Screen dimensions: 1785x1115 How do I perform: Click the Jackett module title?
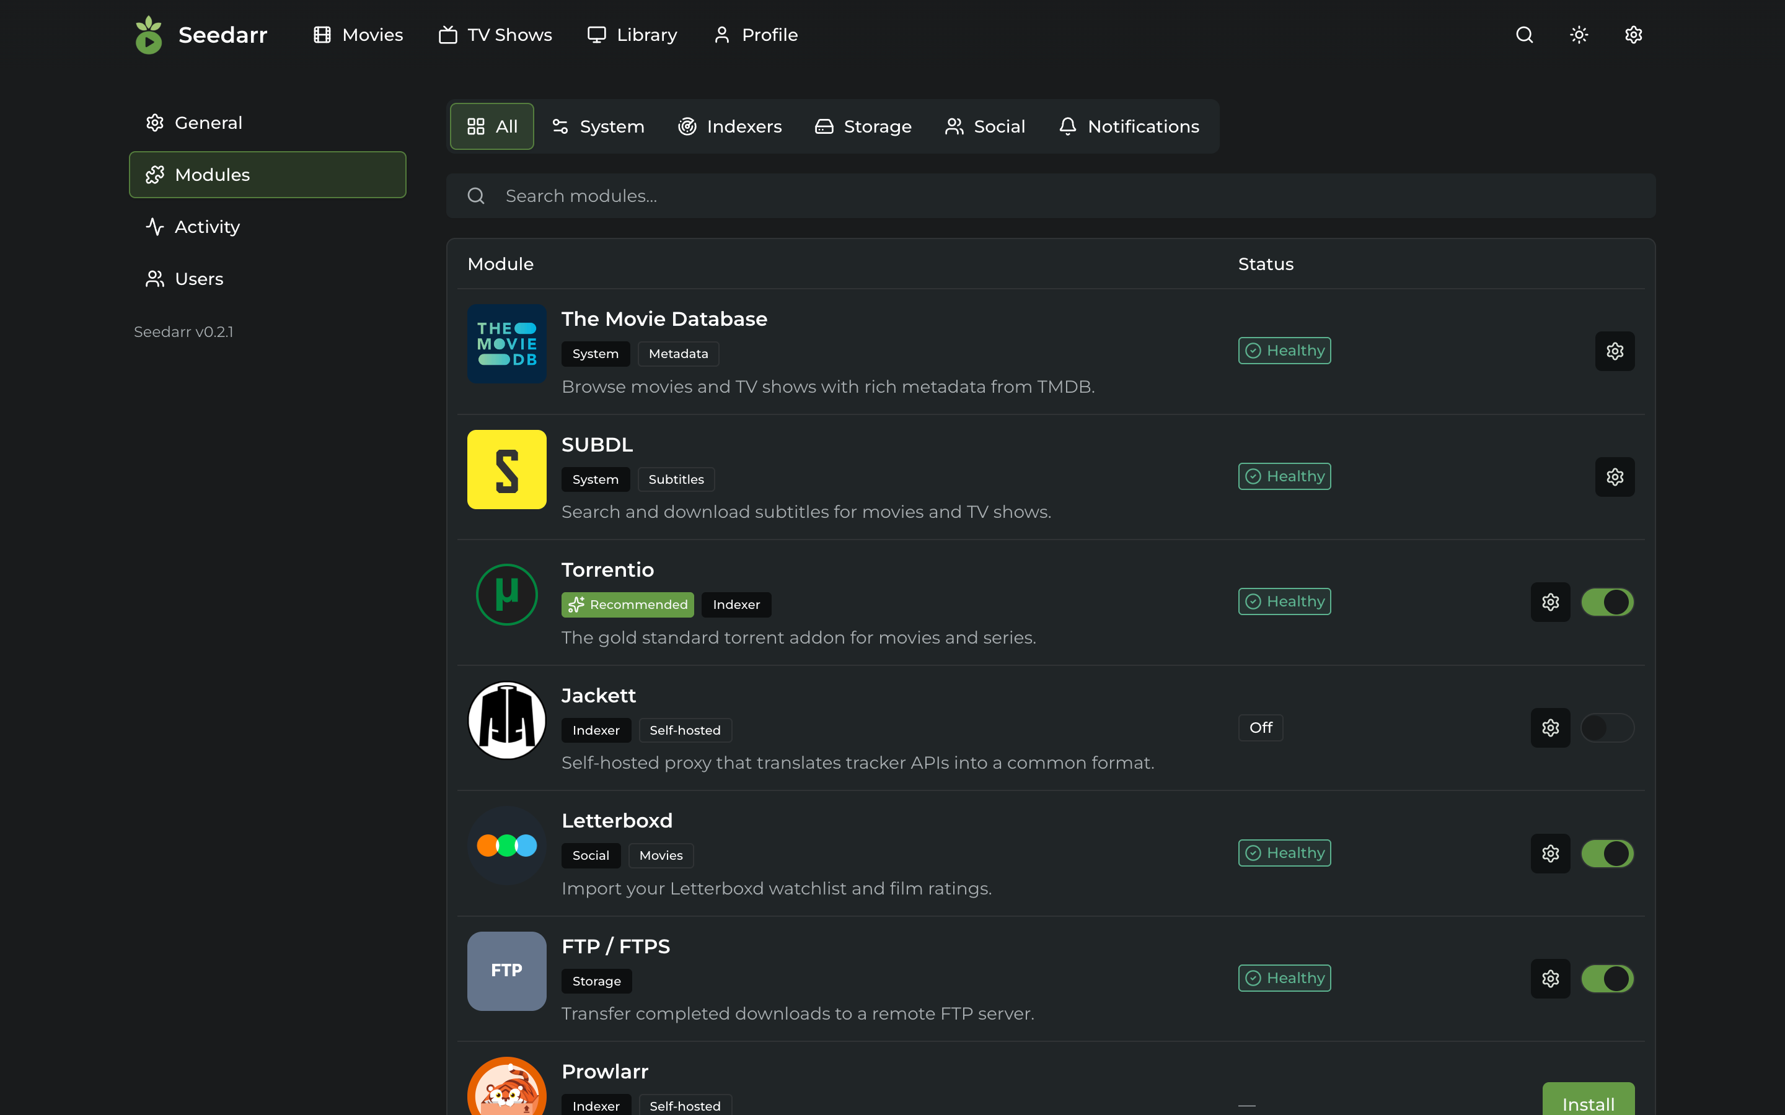click(598, 696)
